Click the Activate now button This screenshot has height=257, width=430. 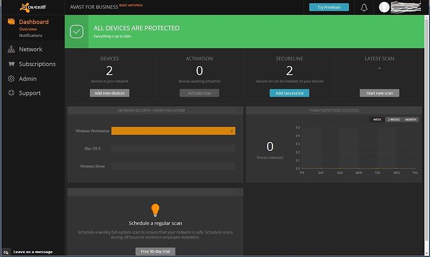(x=199, y=93)
